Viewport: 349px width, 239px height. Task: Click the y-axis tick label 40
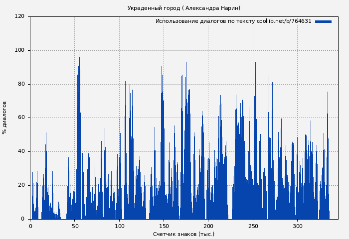click(x=21, y=151)
